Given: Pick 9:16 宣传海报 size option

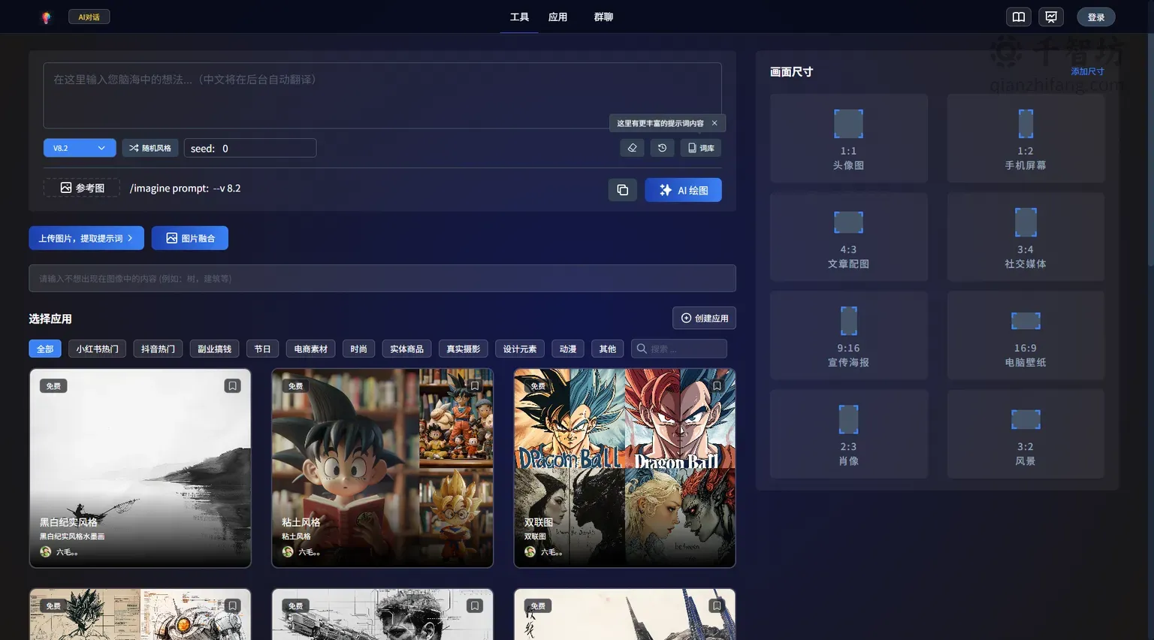Looking at the screenshot, I should pyautogui.click(x=849, y=335).
